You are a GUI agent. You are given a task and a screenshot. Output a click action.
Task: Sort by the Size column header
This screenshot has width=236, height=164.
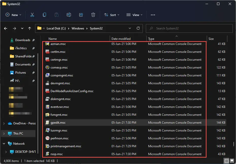tap(211, 39)
